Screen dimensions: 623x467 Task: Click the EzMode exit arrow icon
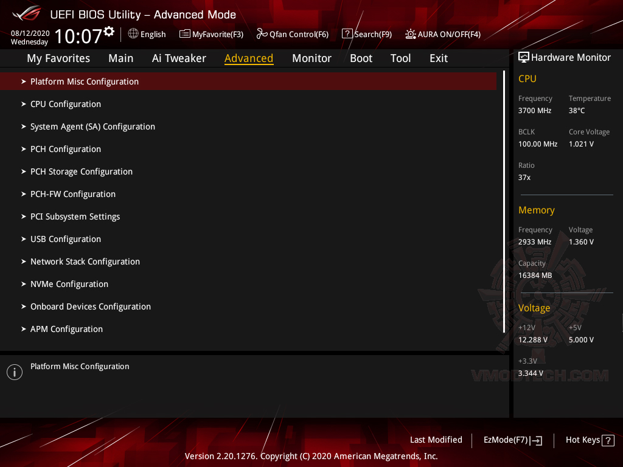pyautogui.click(x=536, y=440)
